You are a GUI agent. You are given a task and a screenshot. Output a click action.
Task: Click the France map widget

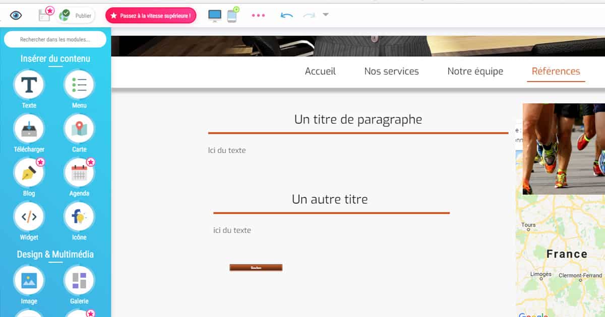click(x=560, y=256)
